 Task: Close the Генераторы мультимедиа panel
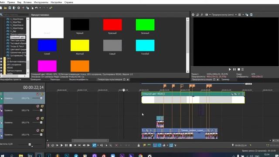128,79
